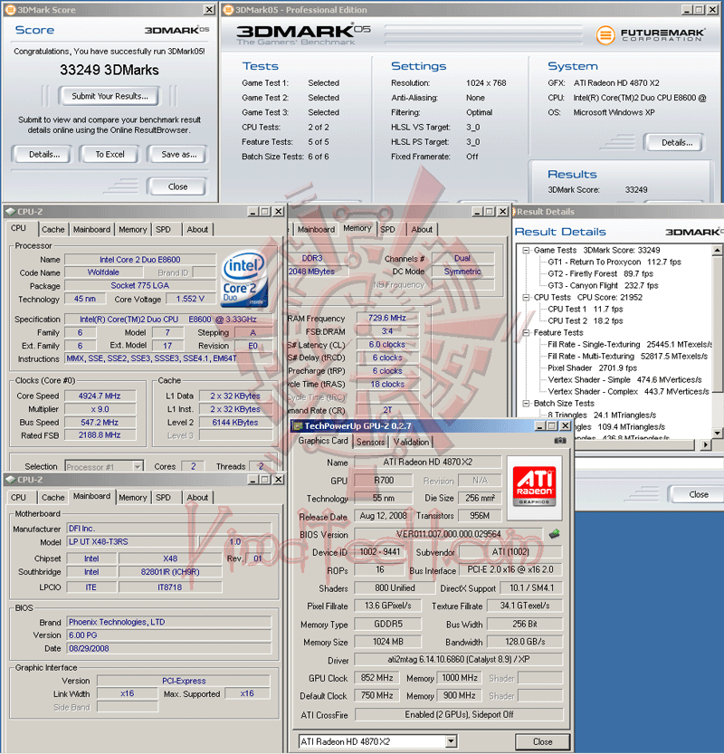Screen dimensions: 724x754
Task: Click Close button in GPU-Z window
Action: [542, 741]
